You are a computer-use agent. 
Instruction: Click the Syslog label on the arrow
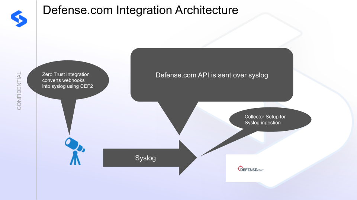[x=145, y=158]
